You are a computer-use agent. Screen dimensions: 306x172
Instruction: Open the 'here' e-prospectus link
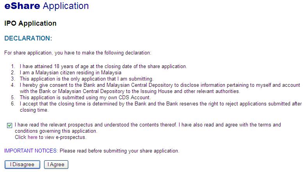[x=32, y=137]
